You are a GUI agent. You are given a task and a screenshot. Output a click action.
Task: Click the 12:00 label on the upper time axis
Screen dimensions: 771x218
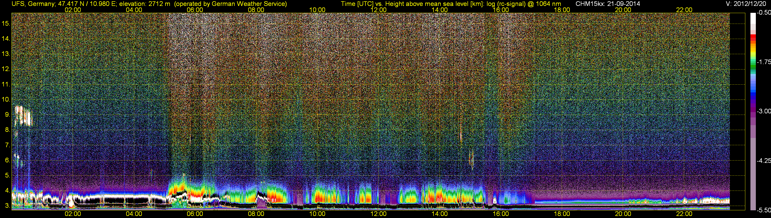point(378,10)
